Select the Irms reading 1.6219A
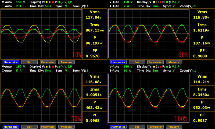Image resolution: width=215 pixels, height=129 pixels. [201, 30]
